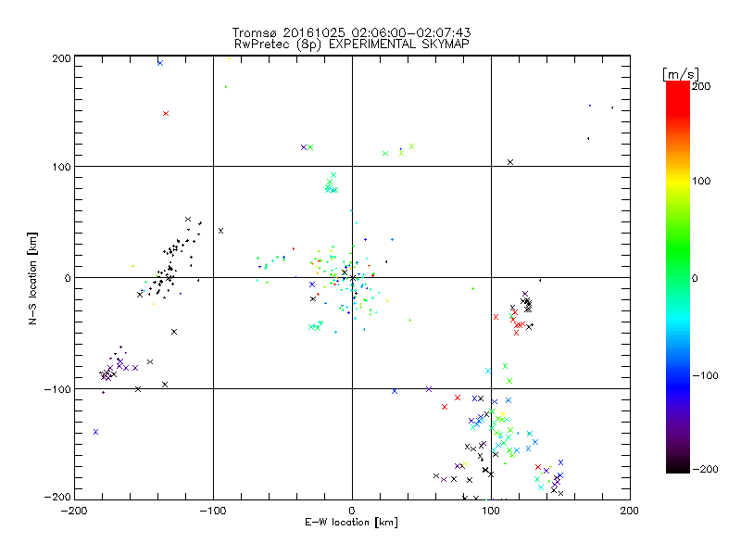Select the "N-S location [km]" axis label

coord(32,279)
